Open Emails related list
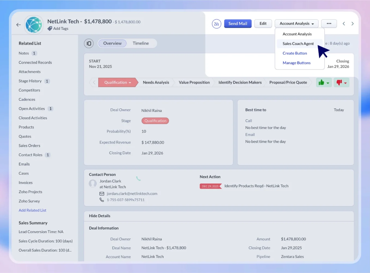This screenshot has height=273, width=370. [24, 164]
